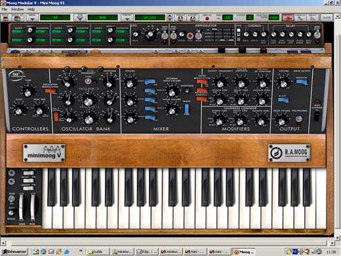Click the Delay toolbar button

click(312, 18)
